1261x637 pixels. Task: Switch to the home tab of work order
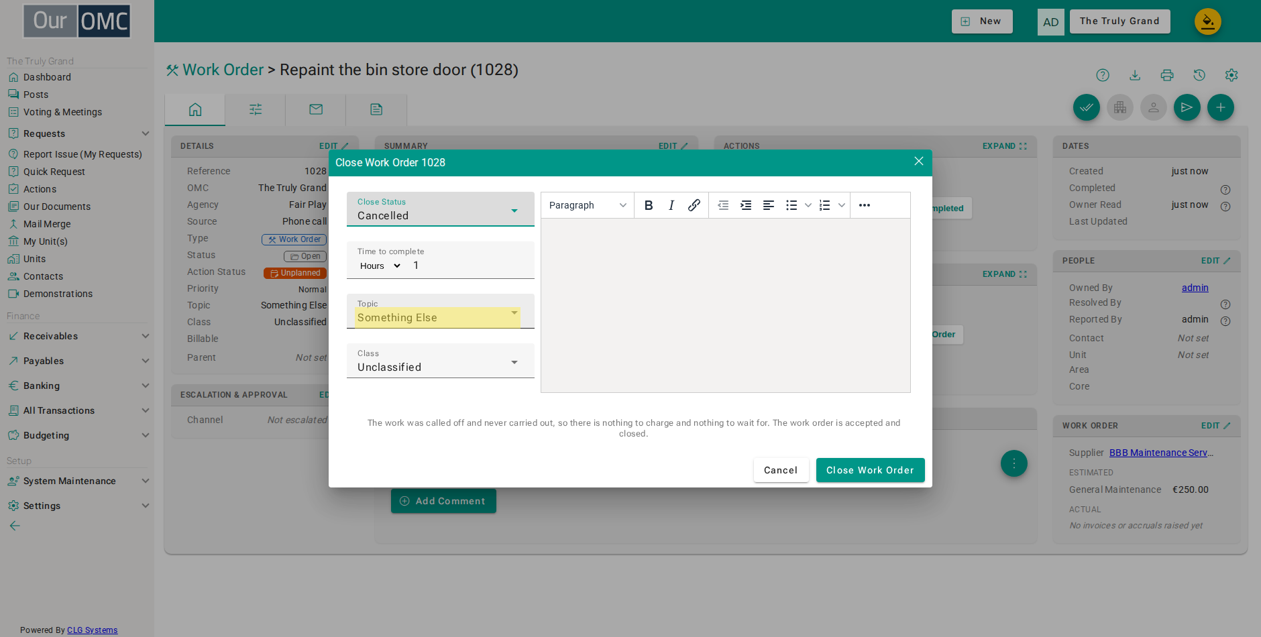tap(195, 109)
